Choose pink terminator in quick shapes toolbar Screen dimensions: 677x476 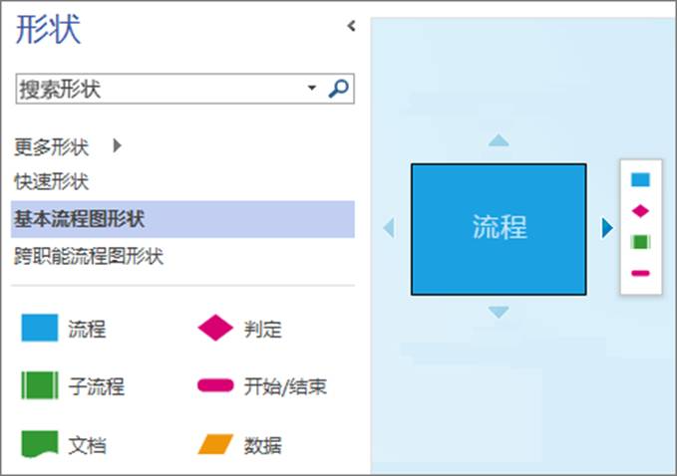click(x=640, y=272)
